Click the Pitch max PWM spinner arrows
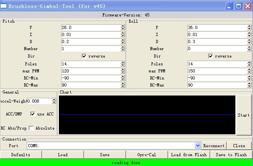Image resolution: width=253 pixels, height=166 pixels. [123, 71]
